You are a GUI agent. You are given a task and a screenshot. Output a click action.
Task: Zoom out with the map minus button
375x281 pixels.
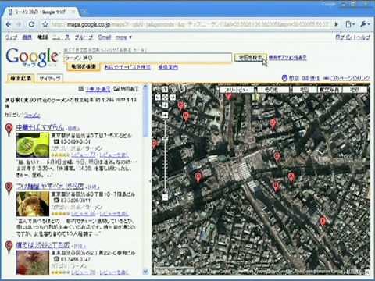[165, 197]
